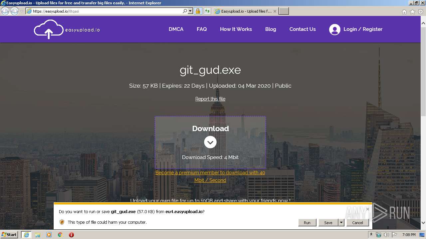This screenshot has height=239, width=426.
Task: Click the user avatar icon beside Login
Action: click(x=334, y=30)
